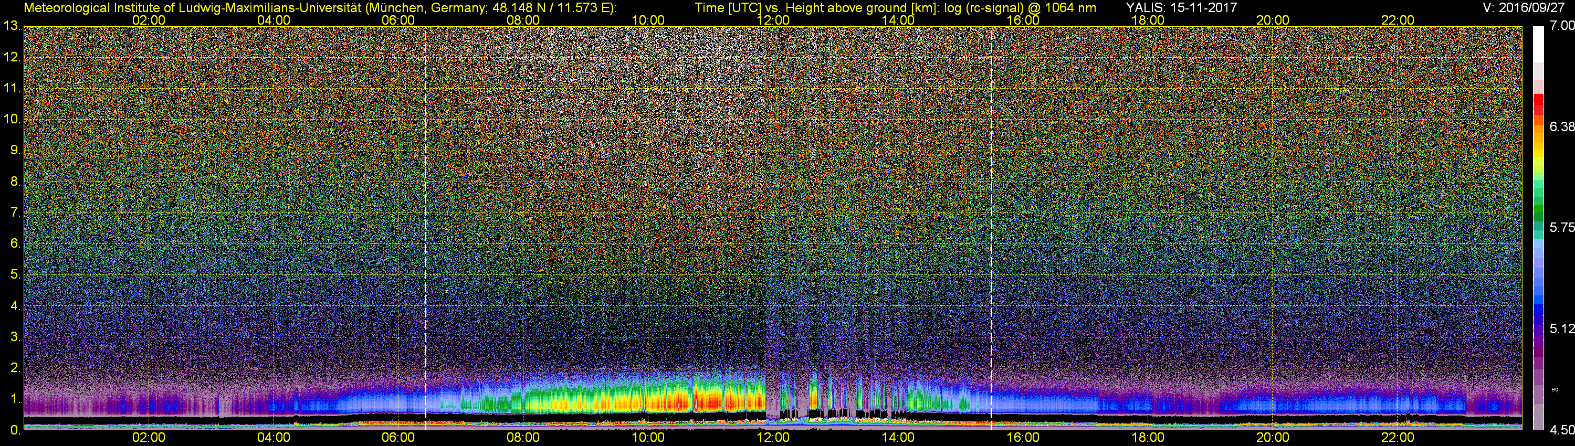The height and width of the screenshot is (446, 1575).
Task: Click the height axis label 5
Action: coord(15,274)
